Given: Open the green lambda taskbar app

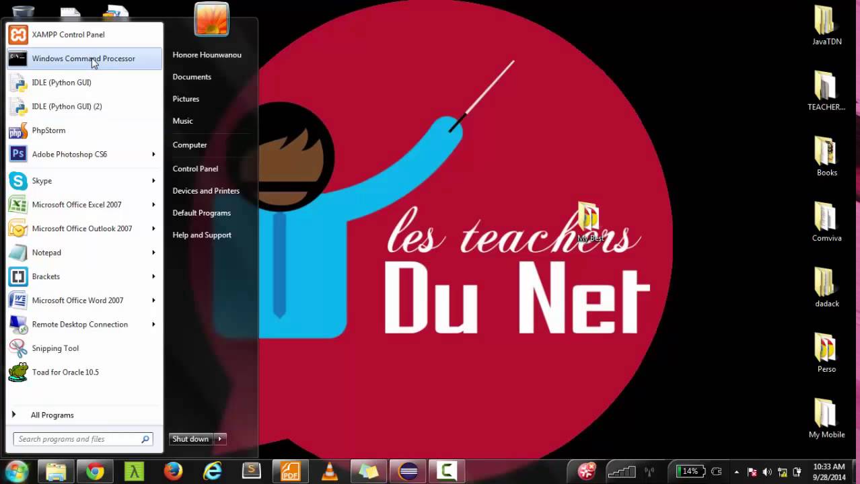Looking at the screenshot, I should 134,471.
